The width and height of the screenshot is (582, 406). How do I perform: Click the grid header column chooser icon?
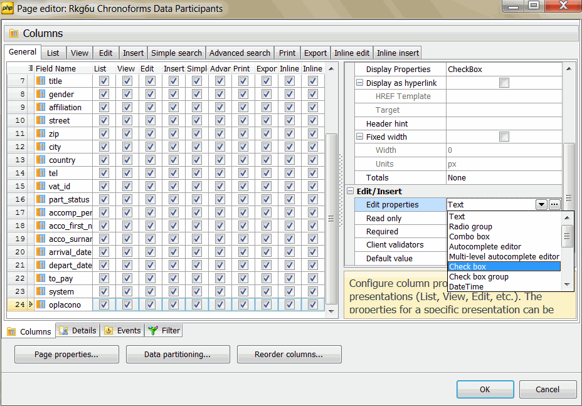pos(31,68)
